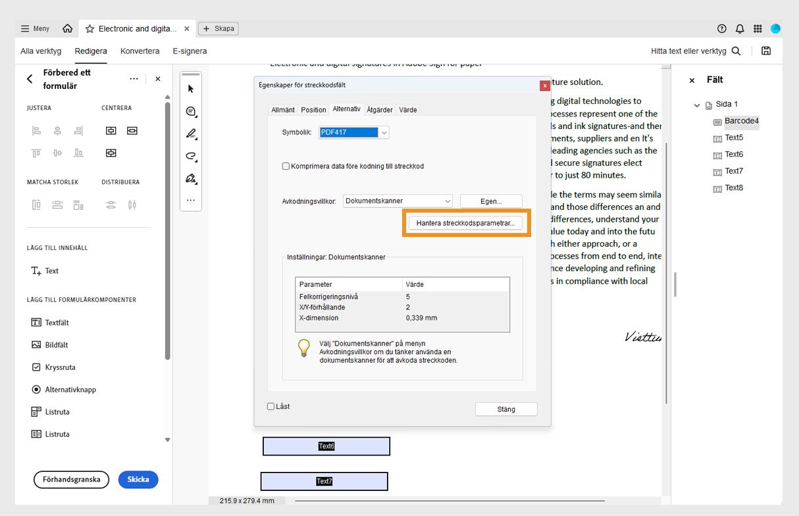Go to the Home icon
799x516 pixels.
(x=67, y=29)
